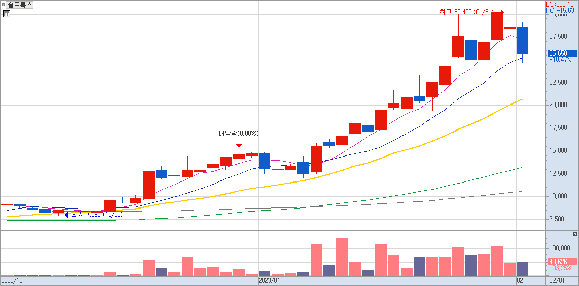Click the 솔트룩스 stock name label
This screenshot has width=579, height=286.
pyautogui.click(x=20, y=5)
